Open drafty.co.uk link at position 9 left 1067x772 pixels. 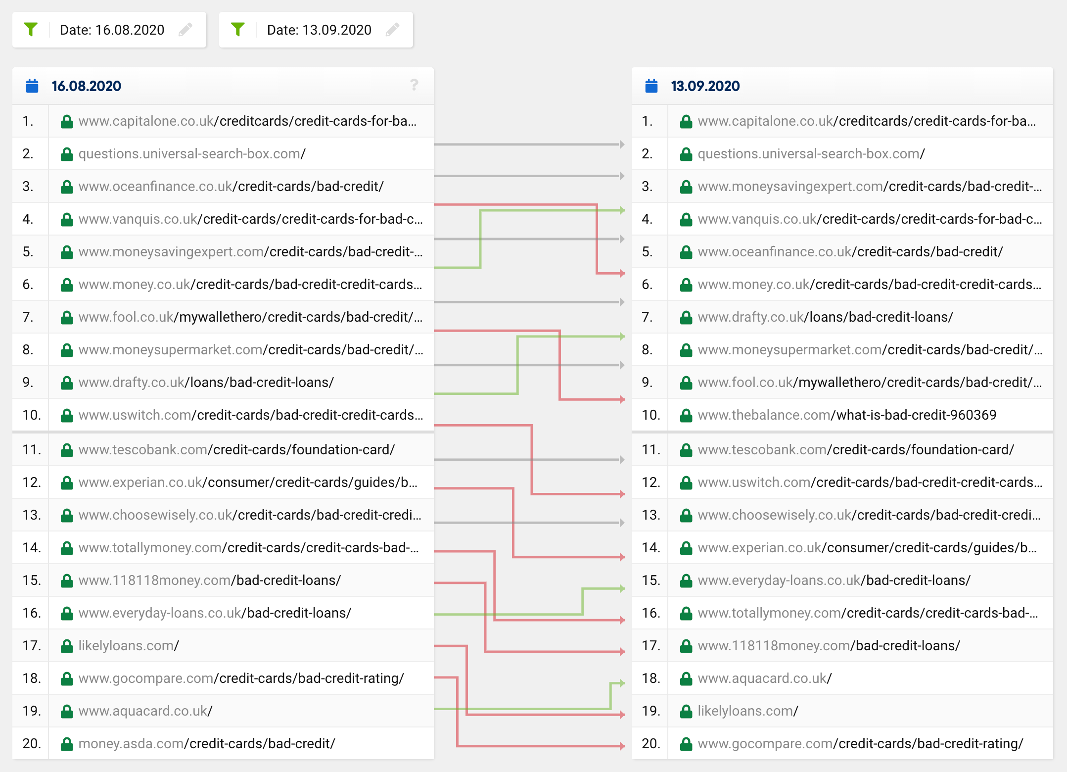click(x=206, y=383)
